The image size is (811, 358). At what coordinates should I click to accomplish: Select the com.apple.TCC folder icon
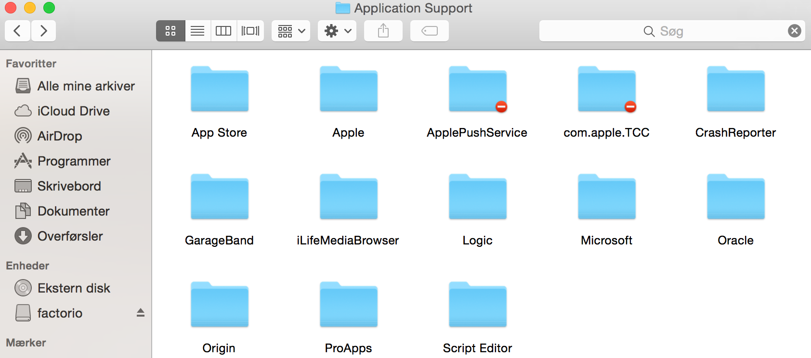[607, 89]
